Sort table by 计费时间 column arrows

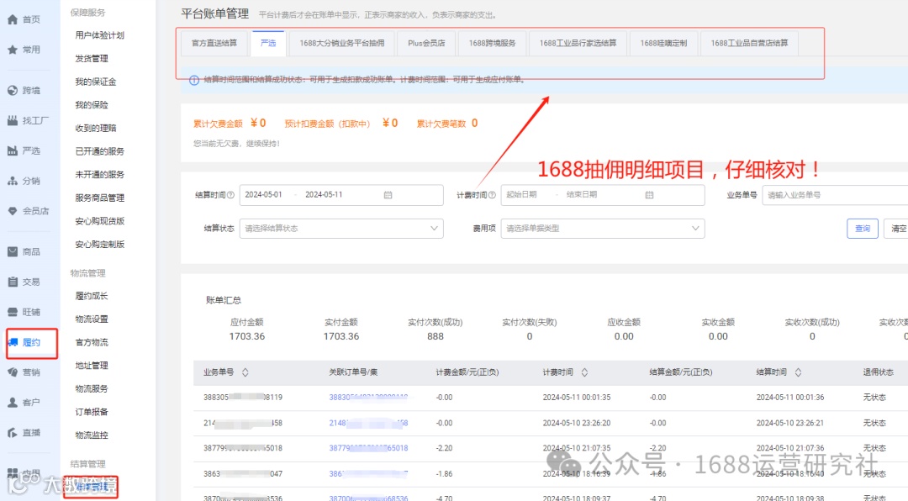point(584,372)
